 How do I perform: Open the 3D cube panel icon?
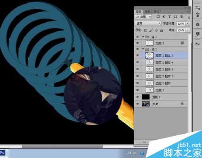(198, 24)
